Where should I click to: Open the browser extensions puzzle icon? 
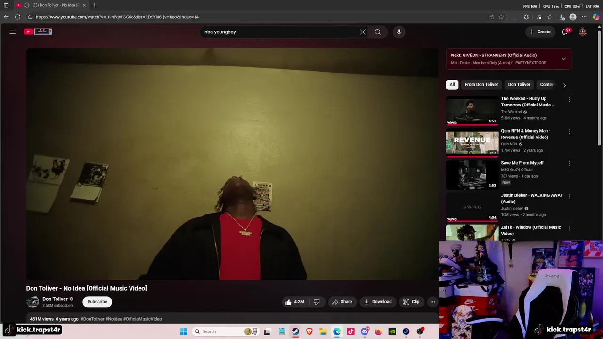pyautogui.click(x=526, y=17)
